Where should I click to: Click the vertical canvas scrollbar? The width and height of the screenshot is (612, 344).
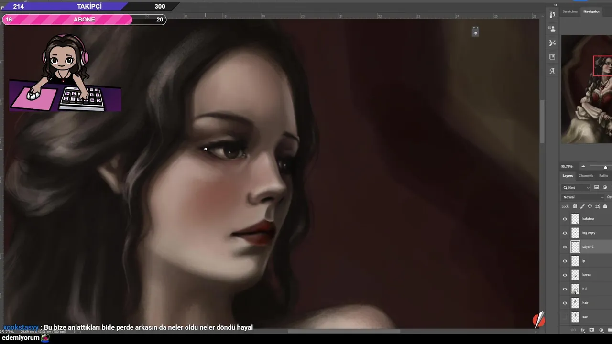[542, 122]
